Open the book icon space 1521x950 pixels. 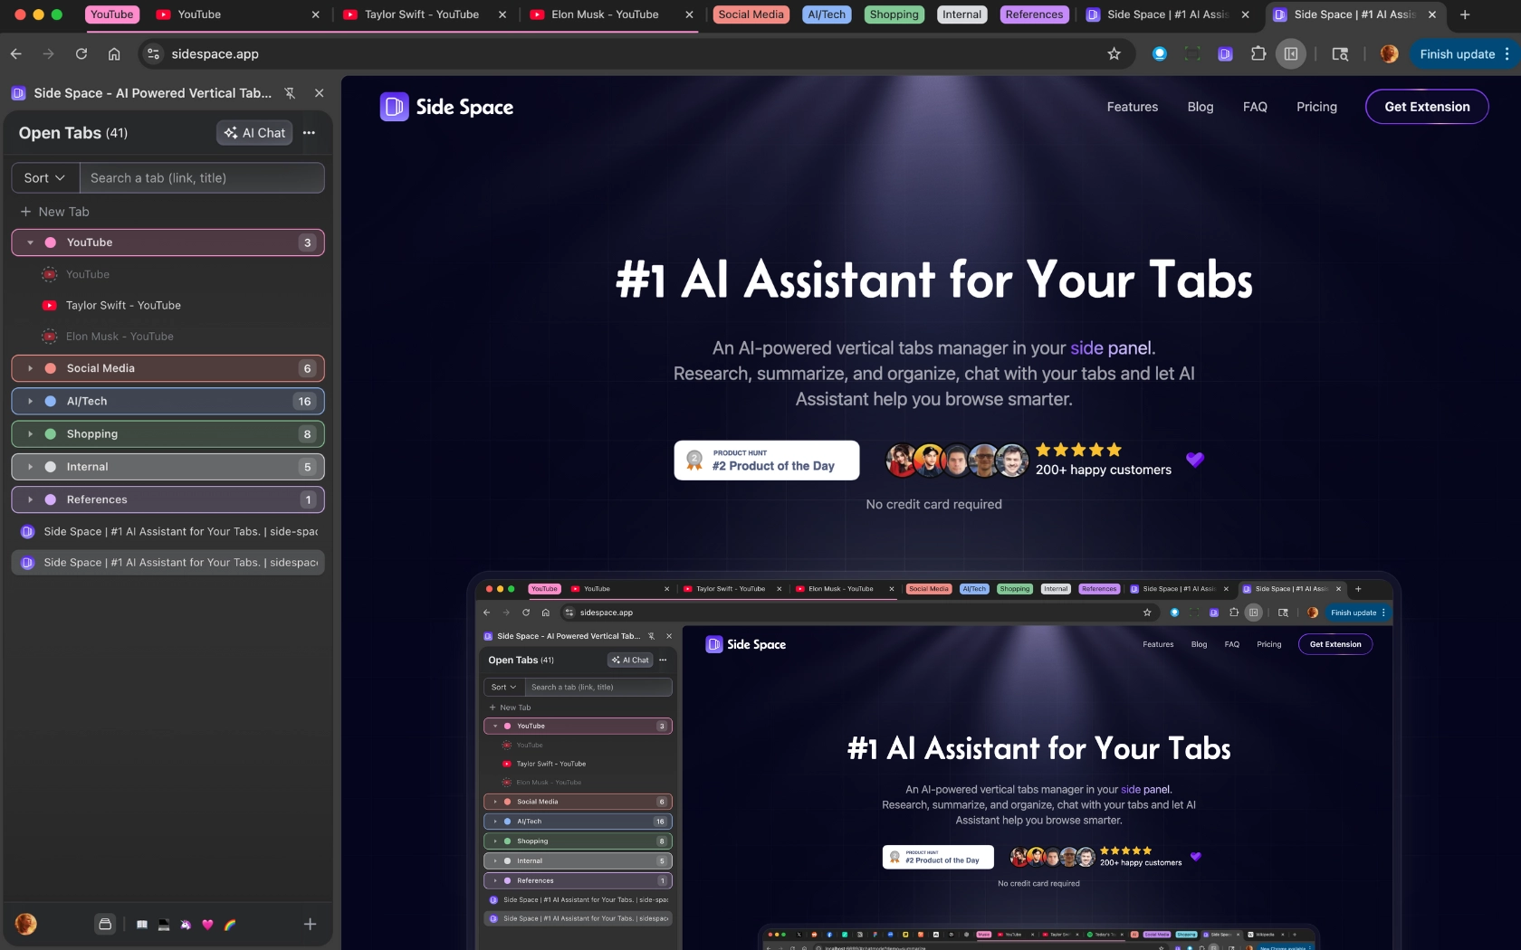click(x=142, y=925)
